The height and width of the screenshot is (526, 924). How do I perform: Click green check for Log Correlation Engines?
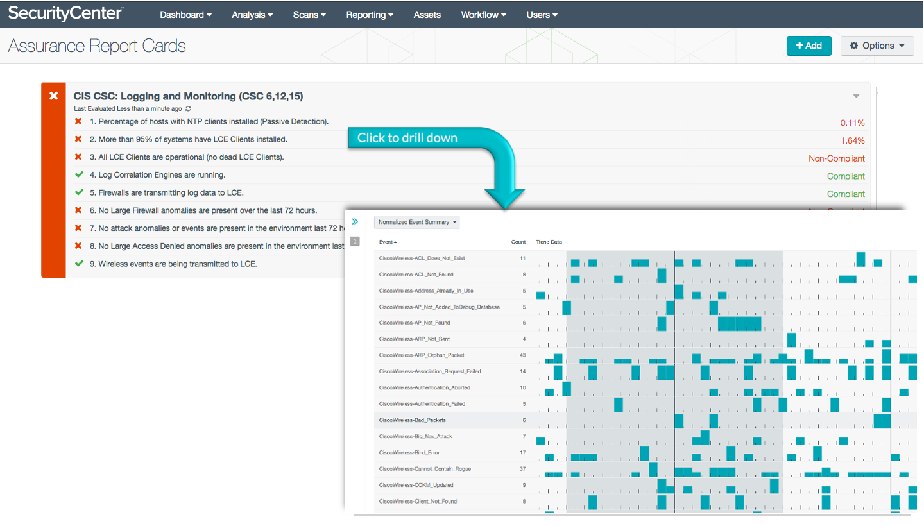(x=79, y=174)
